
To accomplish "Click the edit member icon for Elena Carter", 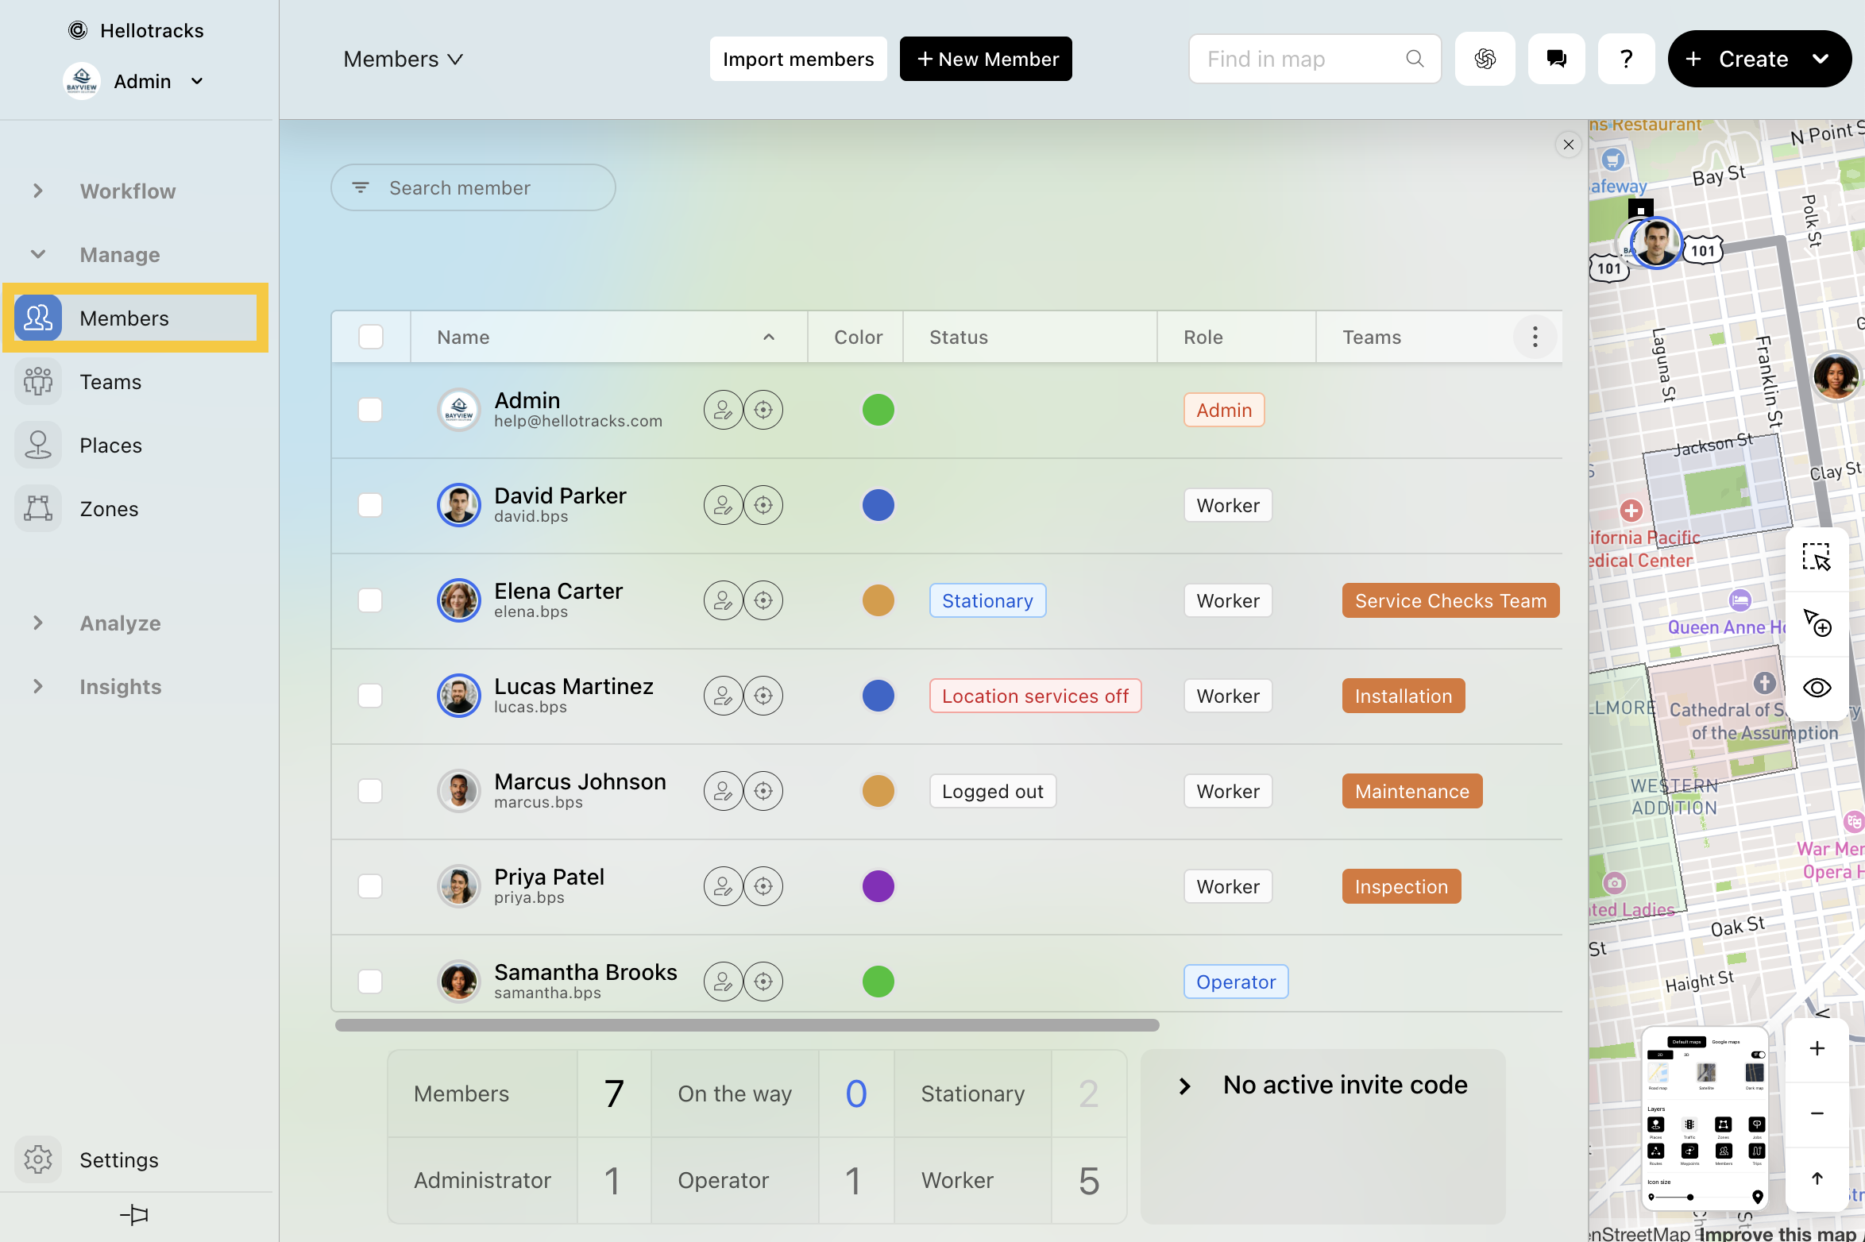I will point(723,600).
